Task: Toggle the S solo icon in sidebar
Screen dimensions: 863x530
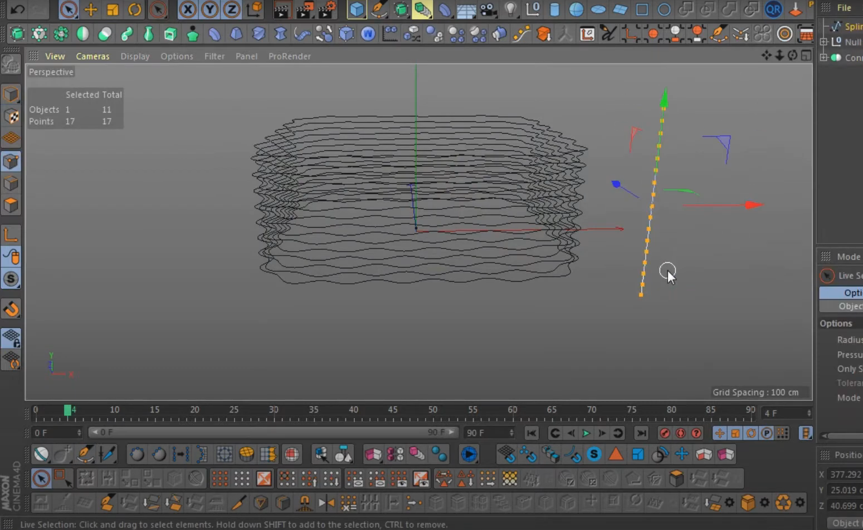Action: pos(11,279)
